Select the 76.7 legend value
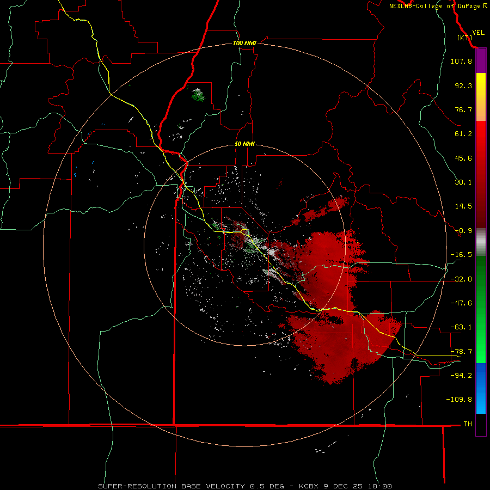Viewport: 490px width, 490px height. (463, 109)
